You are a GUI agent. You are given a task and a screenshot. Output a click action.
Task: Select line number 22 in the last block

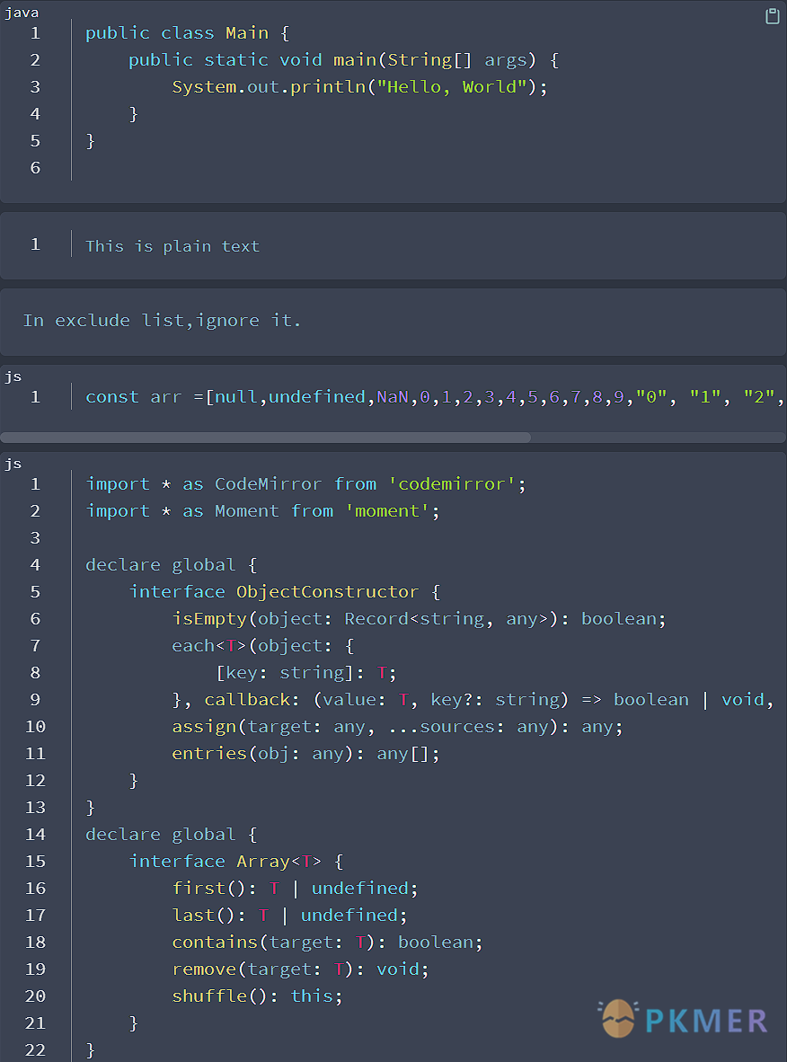pyautogui.click(x=35, y=1049)
